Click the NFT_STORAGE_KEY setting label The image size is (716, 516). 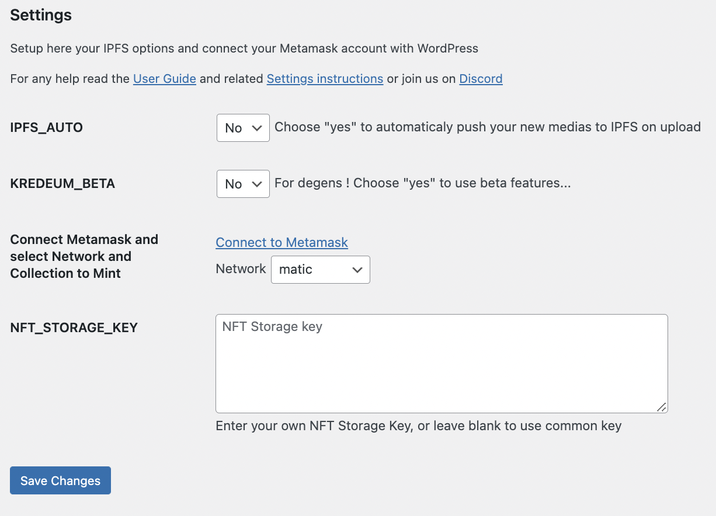click(74, 327)
